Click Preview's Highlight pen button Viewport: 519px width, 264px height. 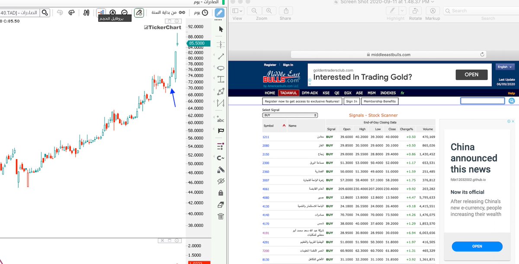[x=392, y=10]
